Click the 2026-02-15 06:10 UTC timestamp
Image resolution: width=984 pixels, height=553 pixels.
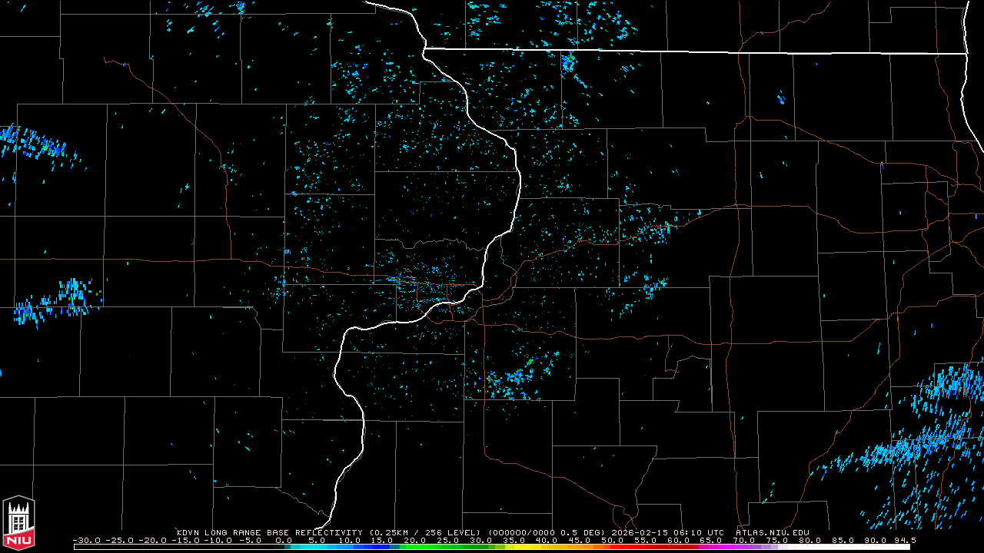coord(667,532)
